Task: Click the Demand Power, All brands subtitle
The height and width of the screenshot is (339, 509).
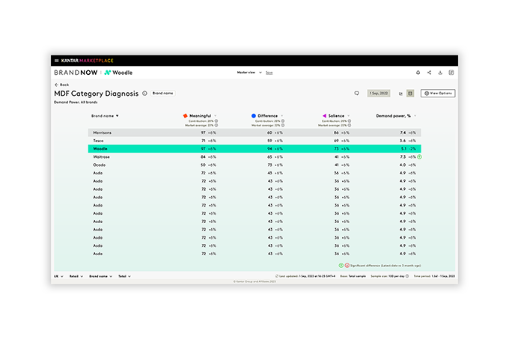Action: coord(76,103)
